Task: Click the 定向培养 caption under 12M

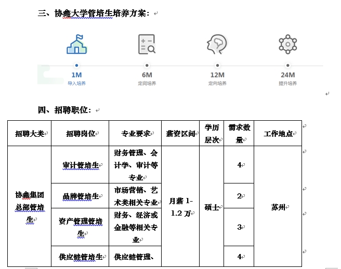Action: click(217, 83)
